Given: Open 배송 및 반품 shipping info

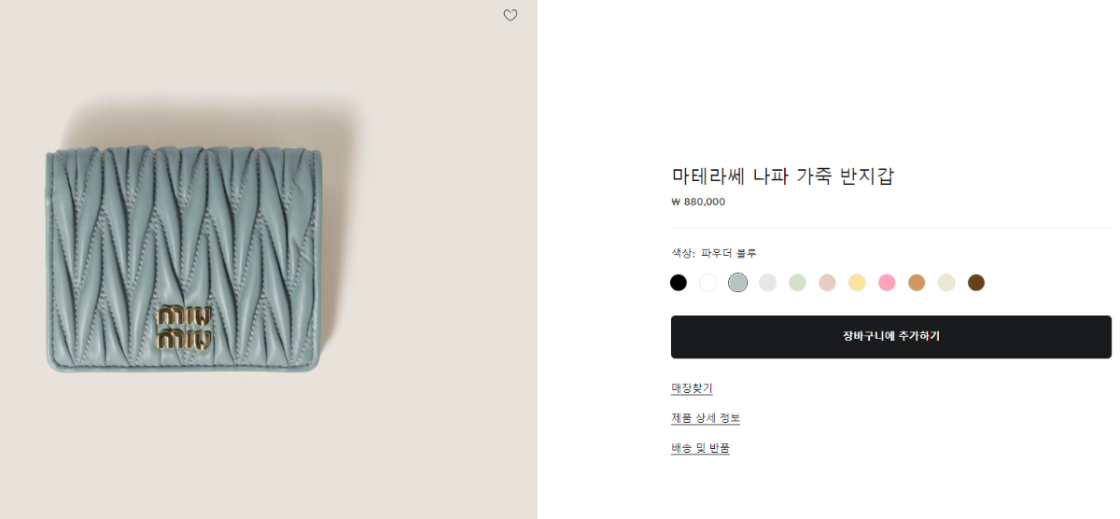Looking at the screenshot, I should pyautogui.click(x=700, y=448).
